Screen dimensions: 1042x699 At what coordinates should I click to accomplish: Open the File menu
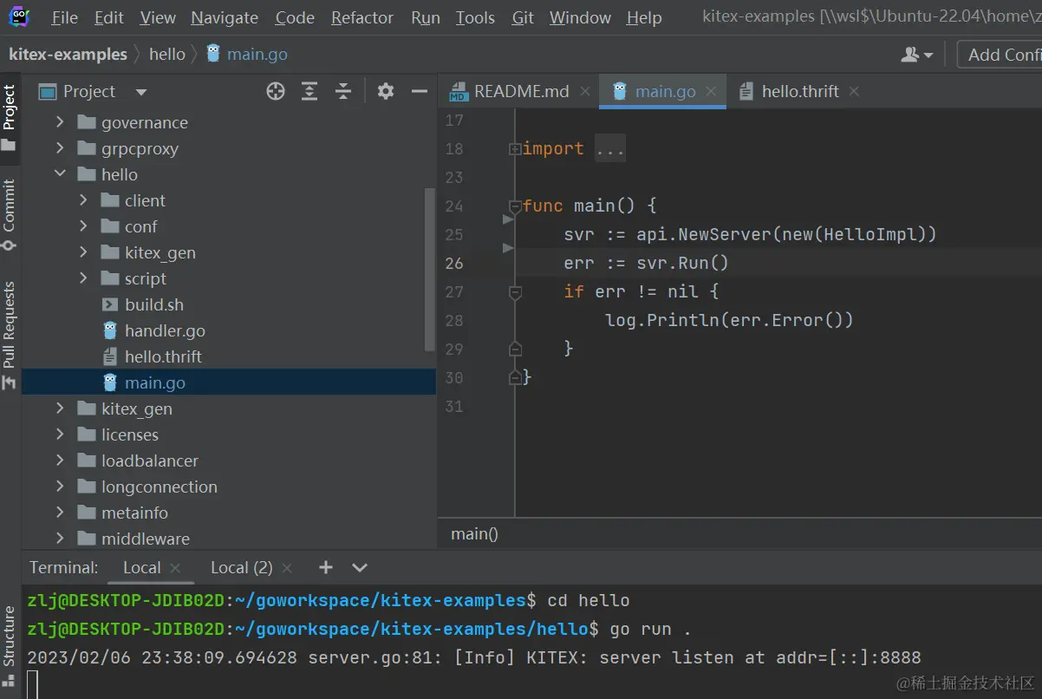[64, 17]
